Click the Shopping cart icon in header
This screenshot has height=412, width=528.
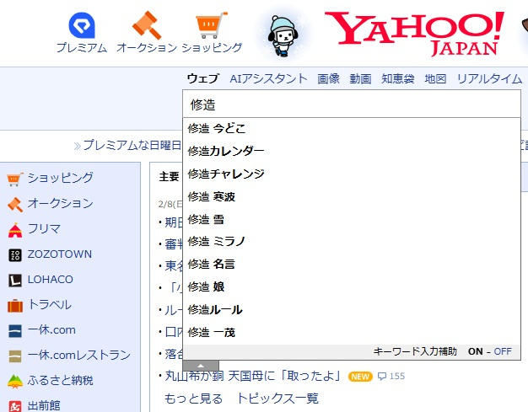(211, 25)
